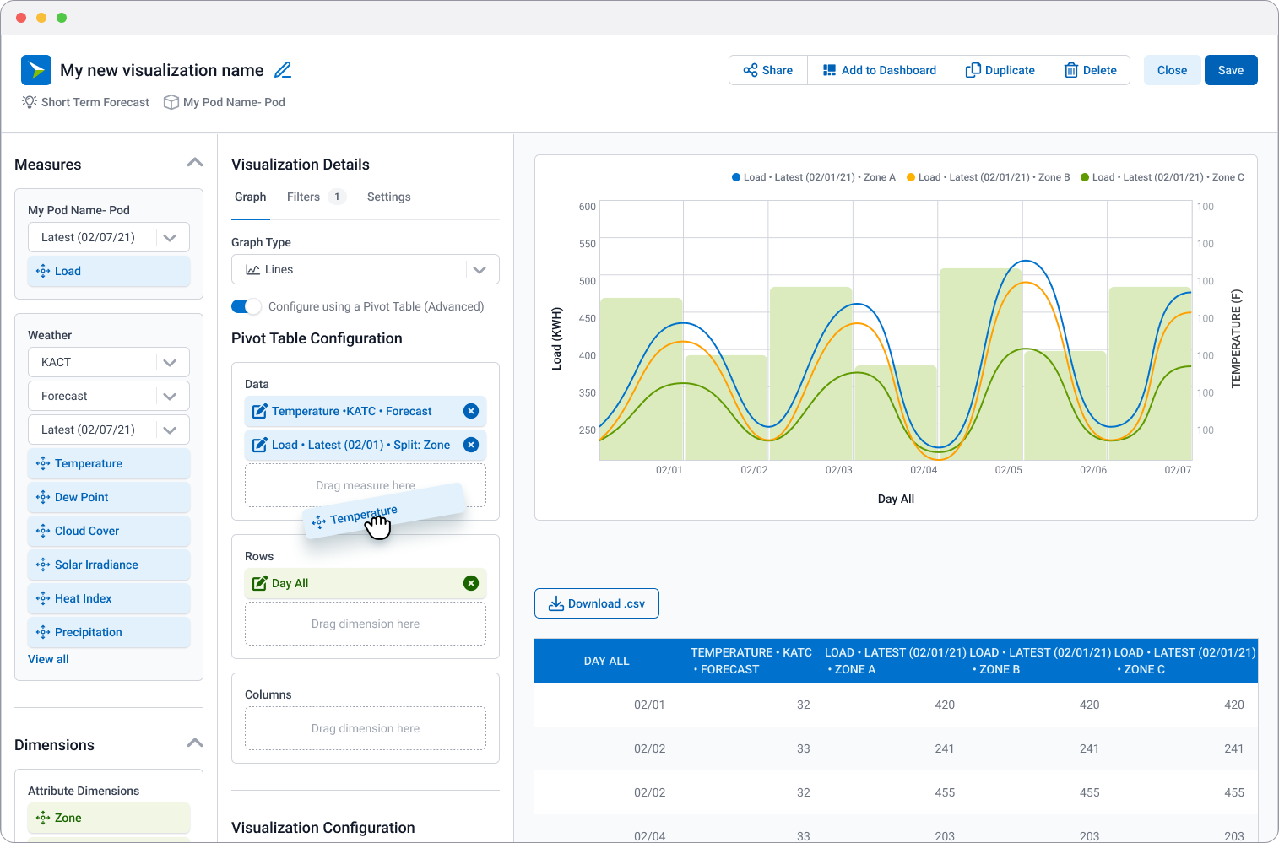Click drag handle icon on Solar Irradiance
Image resolution: width=1279 pixels, height=843 pixels.
tap(43, 565)
